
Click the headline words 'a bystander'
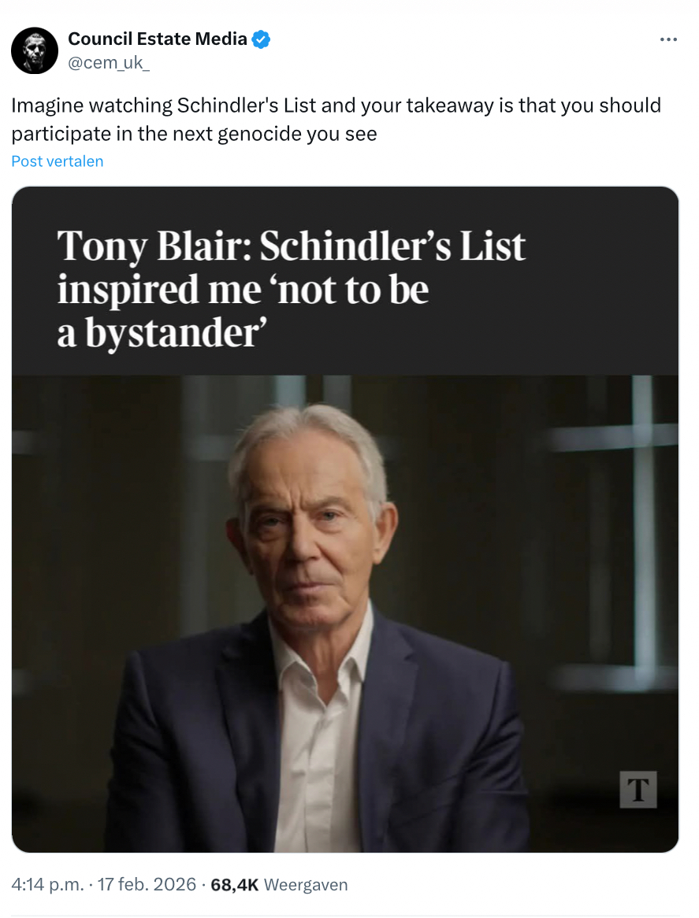tap(158, 333)
